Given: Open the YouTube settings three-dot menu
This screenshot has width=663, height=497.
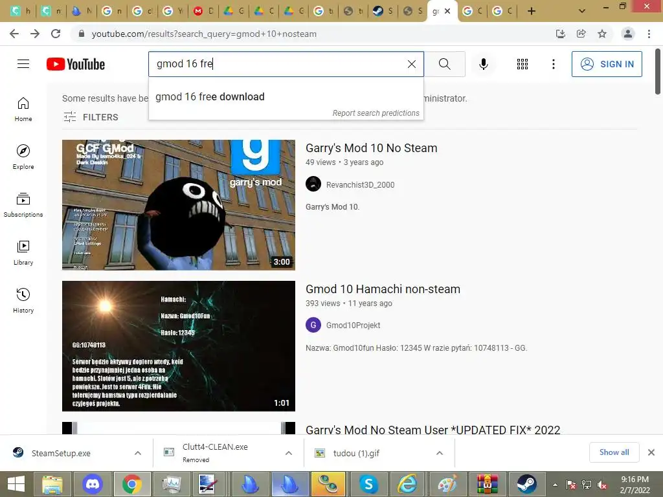Looking at the screenshot, I should click(x=553, y=64).
